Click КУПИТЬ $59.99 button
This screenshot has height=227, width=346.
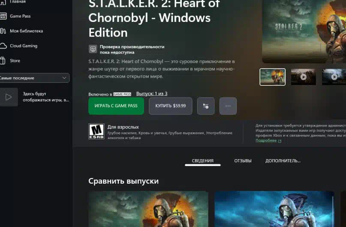pyautogui.click(x=170, y=106)
